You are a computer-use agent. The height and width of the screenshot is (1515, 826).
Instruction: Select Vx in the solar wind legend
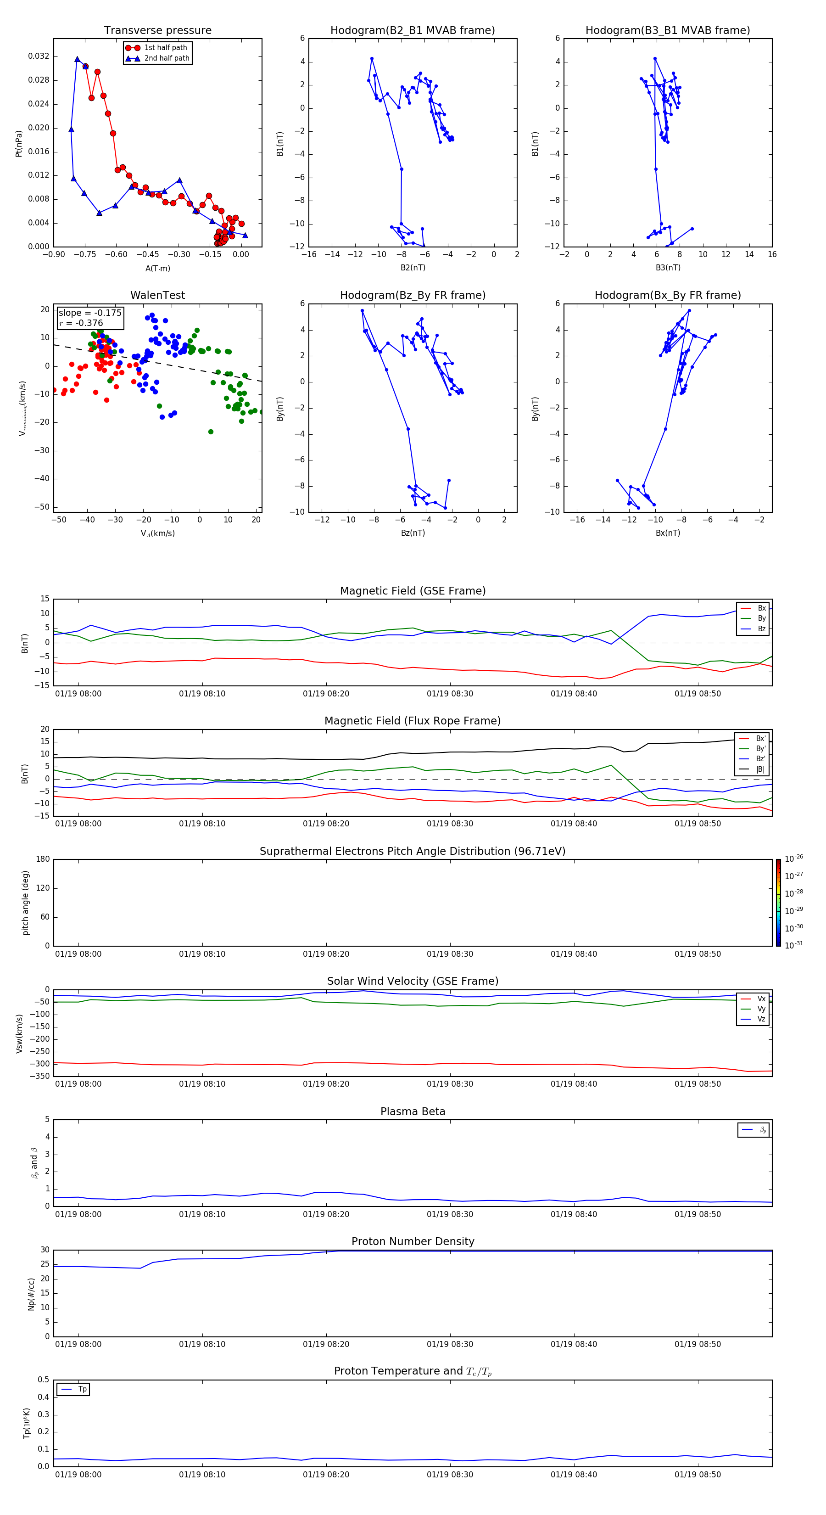pyautogui.click(x=753, y=999)
